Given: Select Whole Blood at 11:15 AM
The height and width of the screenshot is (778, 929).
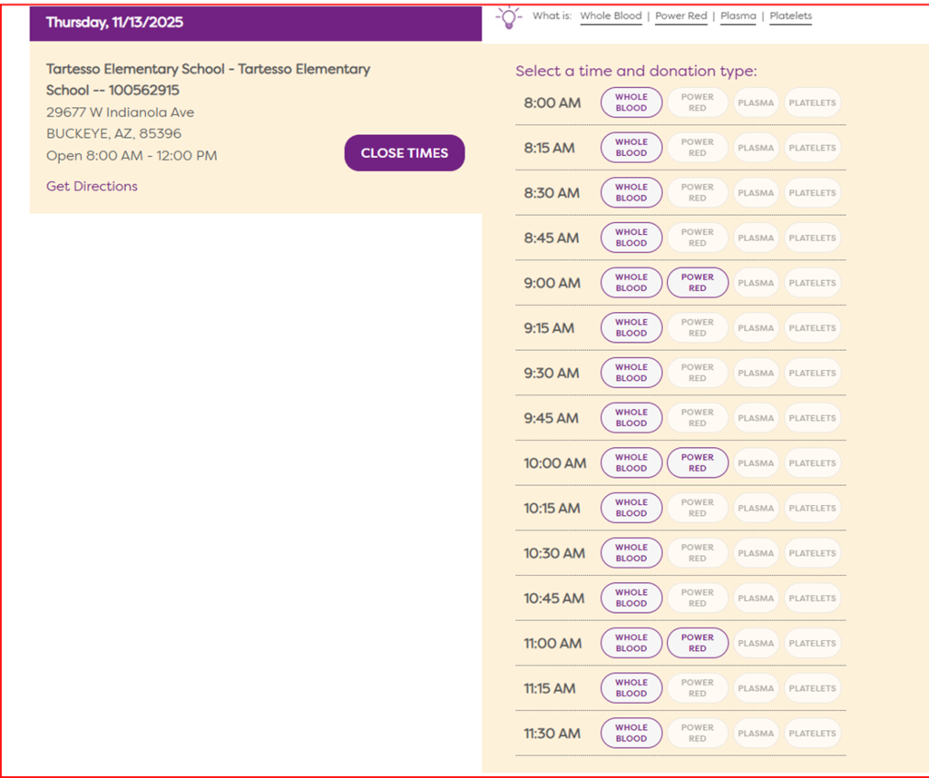Looking at the screenshot, I should tap(631, 688).
